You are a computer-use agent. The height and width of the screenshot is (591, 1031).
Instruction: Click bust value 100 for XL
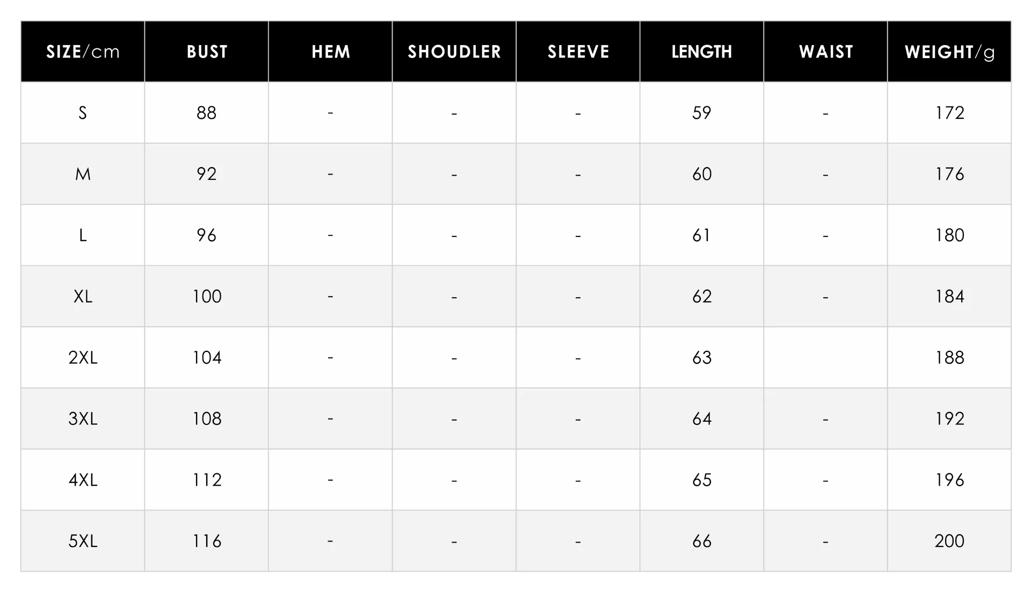point(207,297)
